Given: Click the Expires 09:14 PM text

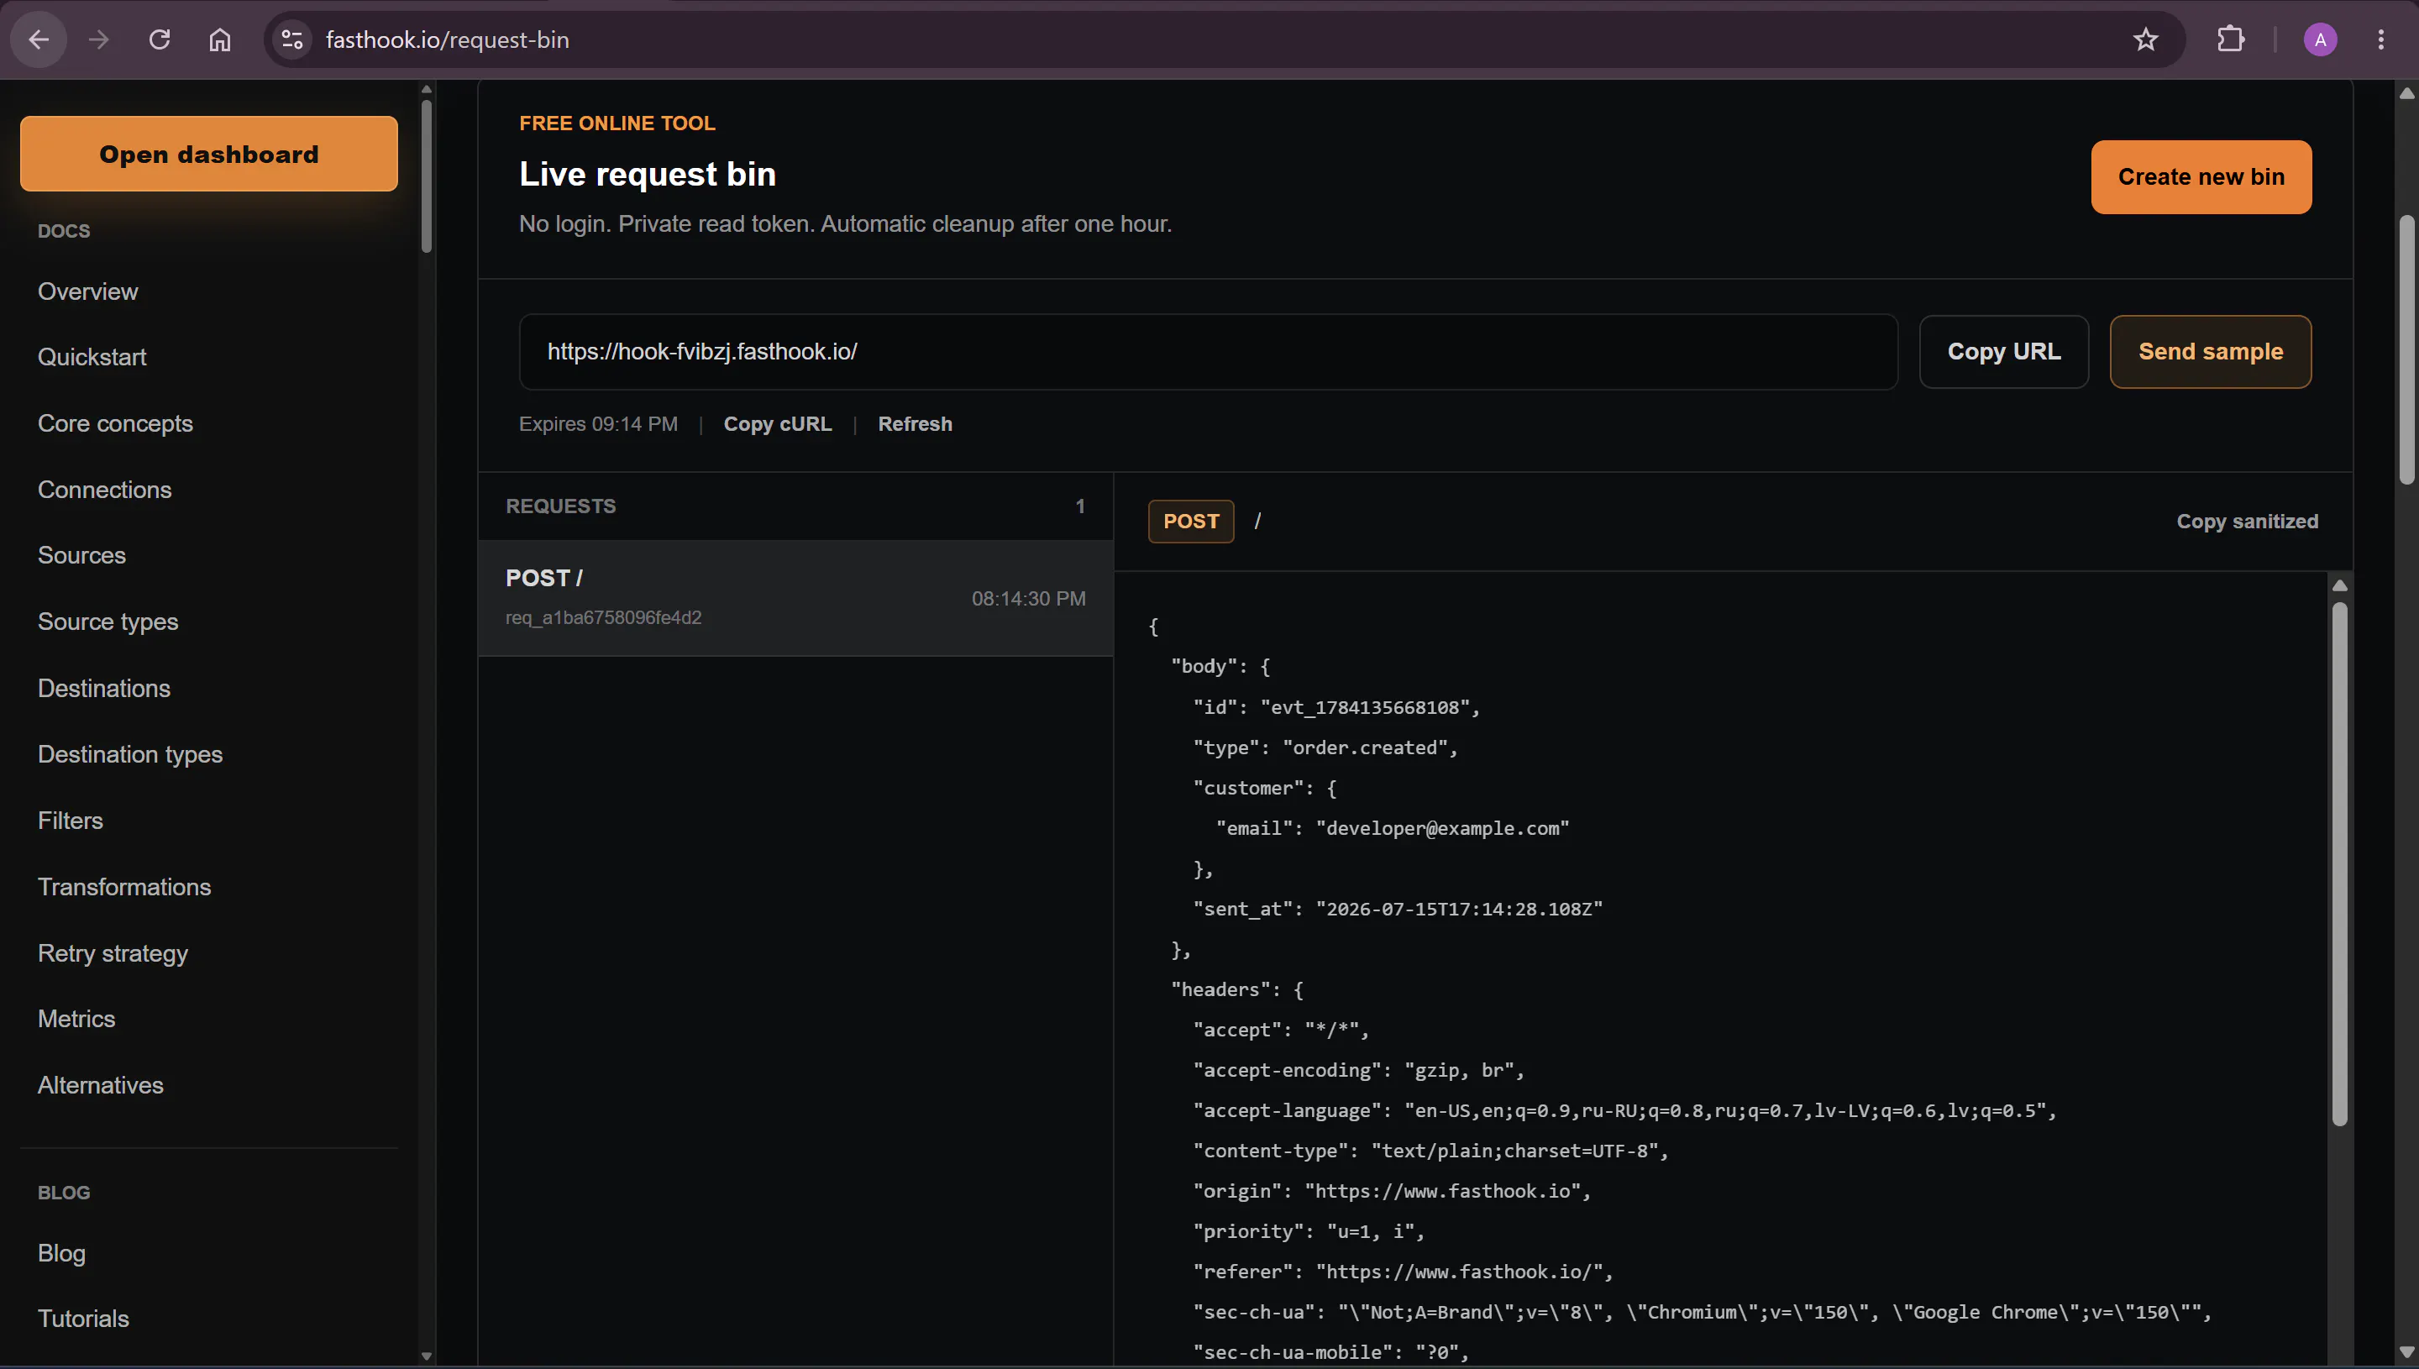Looking at the screenshot, I should click(x=598, y=424).
